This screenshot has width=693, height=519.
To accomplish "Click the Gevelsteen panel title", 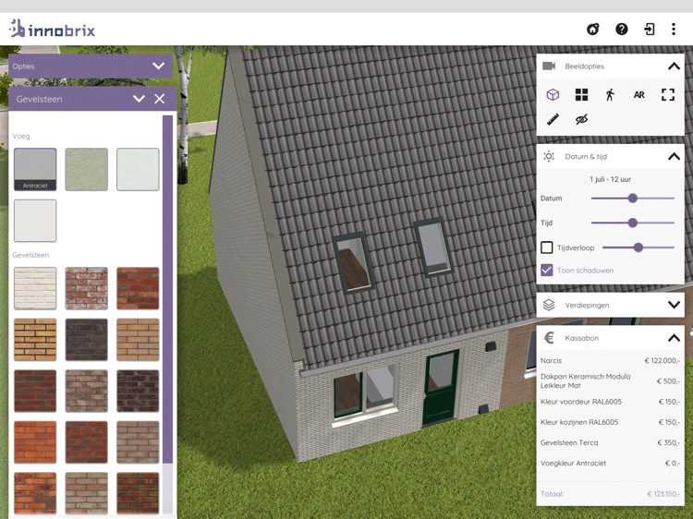I will [x=40, y=99].
